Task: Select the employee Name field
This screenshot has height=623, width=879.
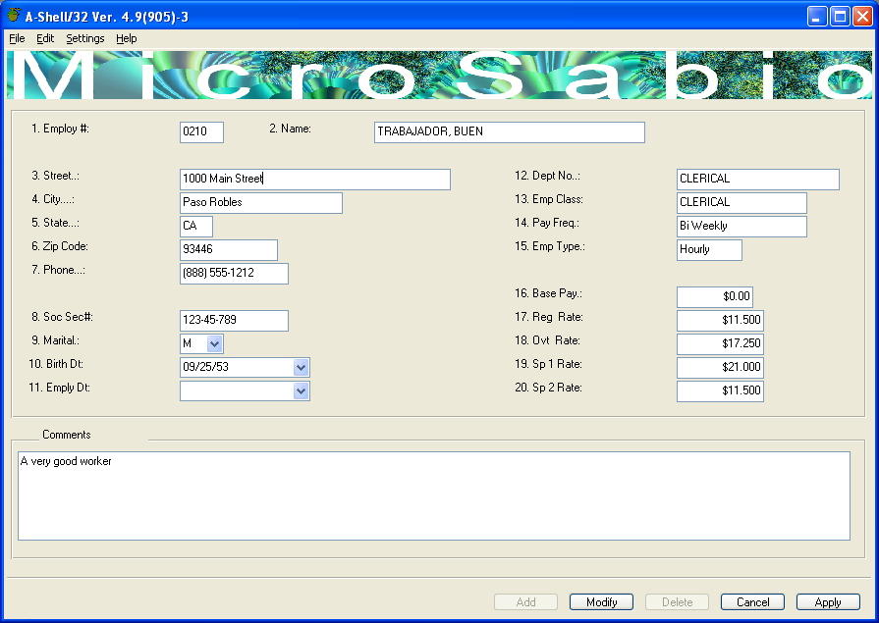Action: [509, 132]
